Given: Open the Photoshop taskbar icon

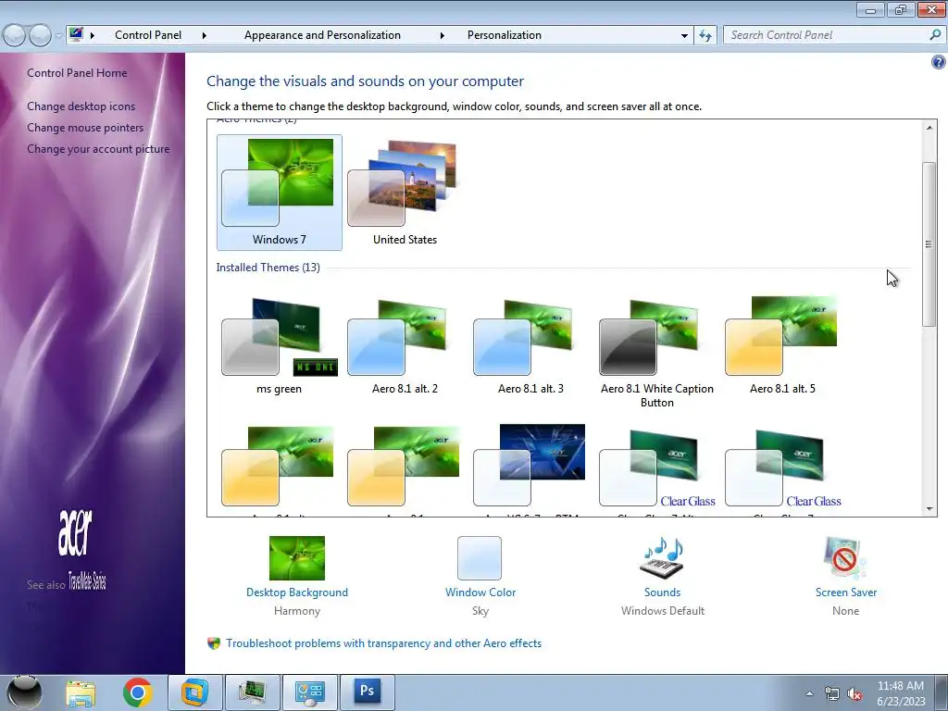Looking at the screenshot, I should click(x=367, y=692).
